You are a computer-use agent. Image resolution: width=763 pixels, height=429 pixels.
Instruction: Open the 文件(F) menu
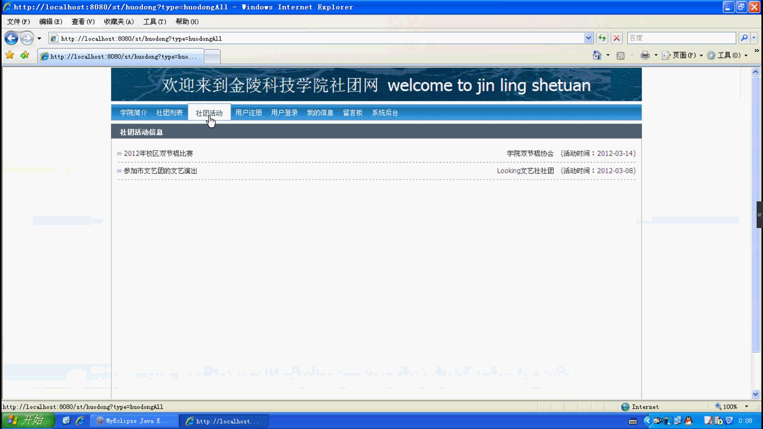(x=18, y=21)
